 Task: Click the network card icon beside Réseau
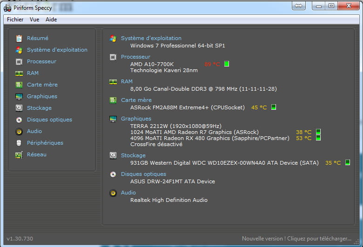click(x=19, y=155)
